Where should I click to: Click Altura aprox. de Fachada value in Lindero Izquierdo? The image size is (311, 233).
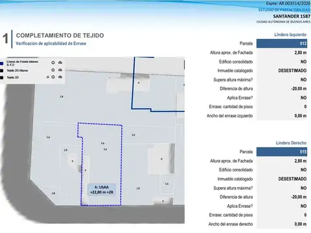(301, 52)
